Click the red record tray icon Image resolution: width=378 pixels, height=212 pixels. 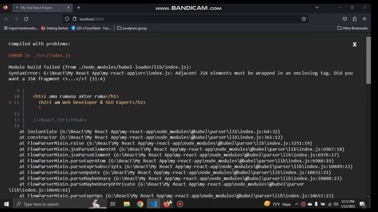pos(303,204)
